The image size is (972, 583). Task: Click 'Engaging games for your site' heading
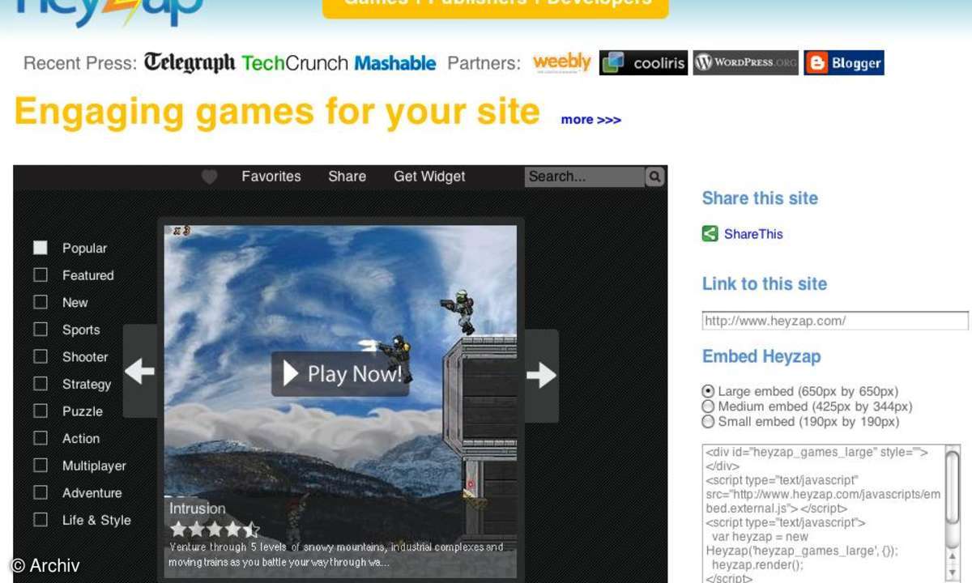click(277, 112)
